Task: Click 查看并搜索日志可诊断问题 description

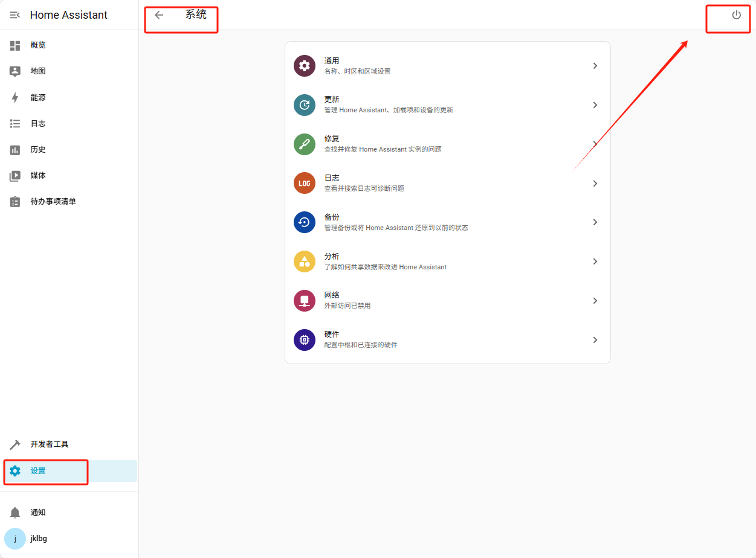Action: (364, 188)
